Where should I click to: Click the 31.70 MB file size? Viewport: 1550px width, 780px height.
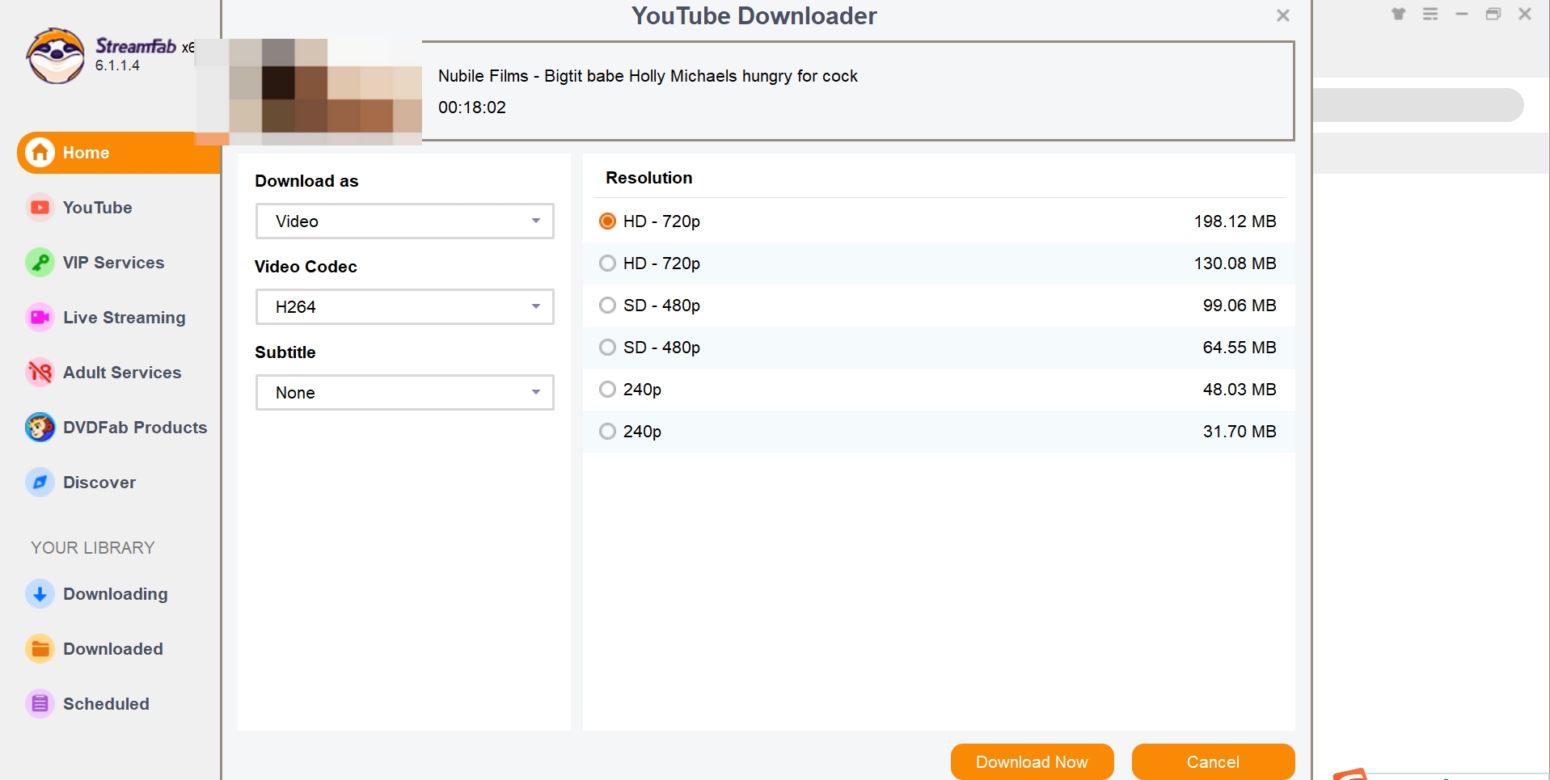[1240, 432]
